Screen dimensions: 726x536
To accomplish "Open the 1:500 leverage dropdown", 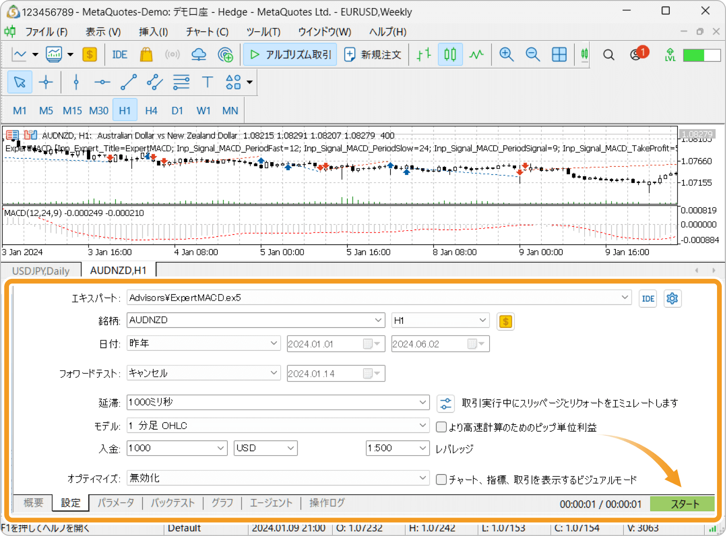I will (x=398, y=448).
